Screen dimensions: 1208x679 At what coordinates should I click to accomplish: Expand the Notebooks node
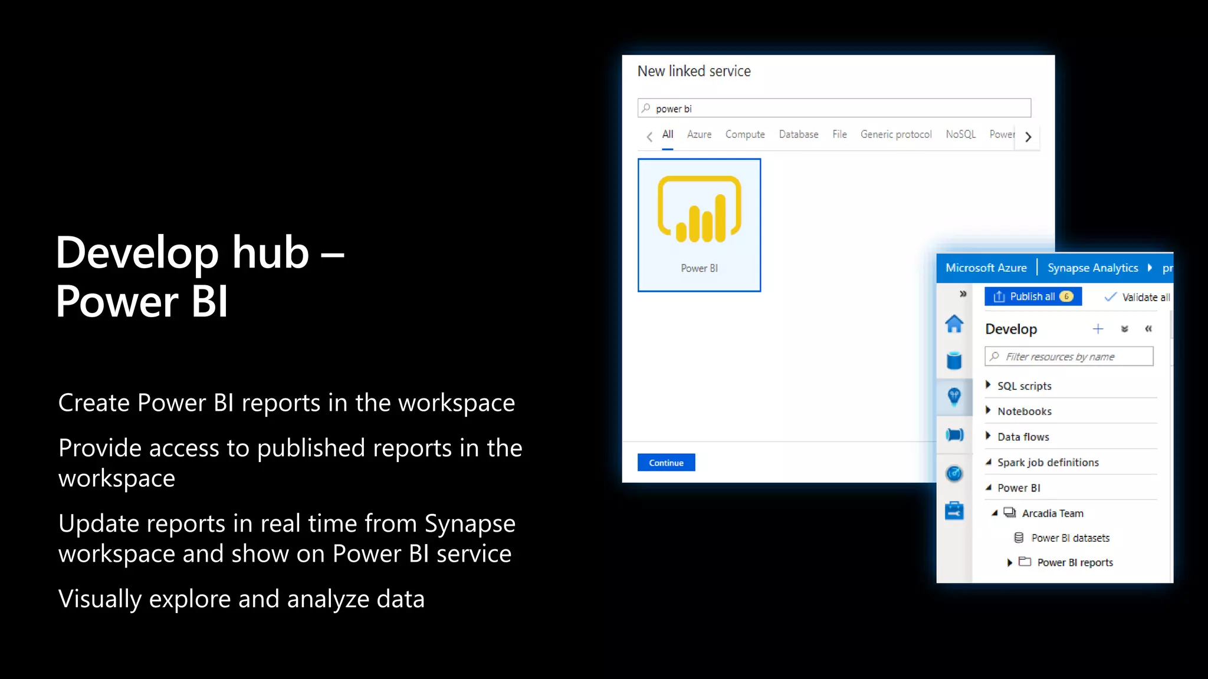tap(988, 410)
